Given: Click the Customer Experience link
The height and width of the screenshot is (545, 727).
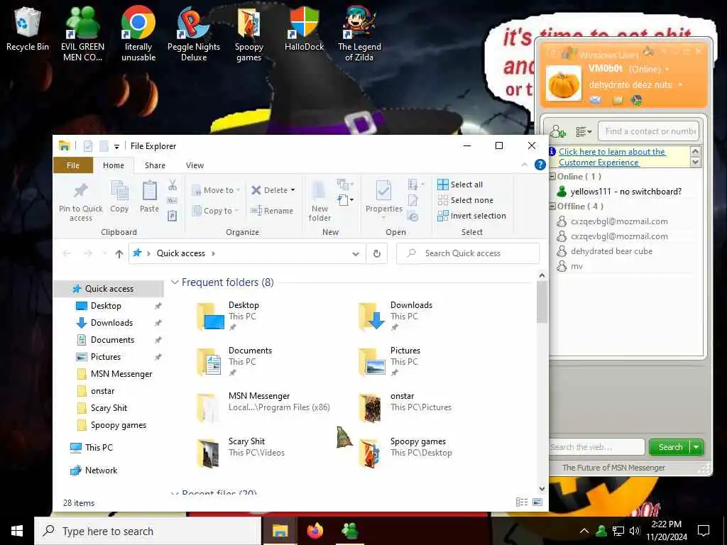Looking at the screenshot, I should [x=612, y=157].
